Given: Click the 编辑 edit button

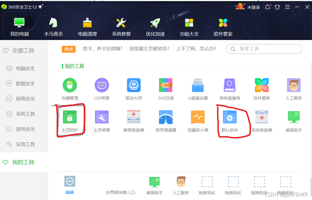Looking at the screenshot, I should [70, 185].
